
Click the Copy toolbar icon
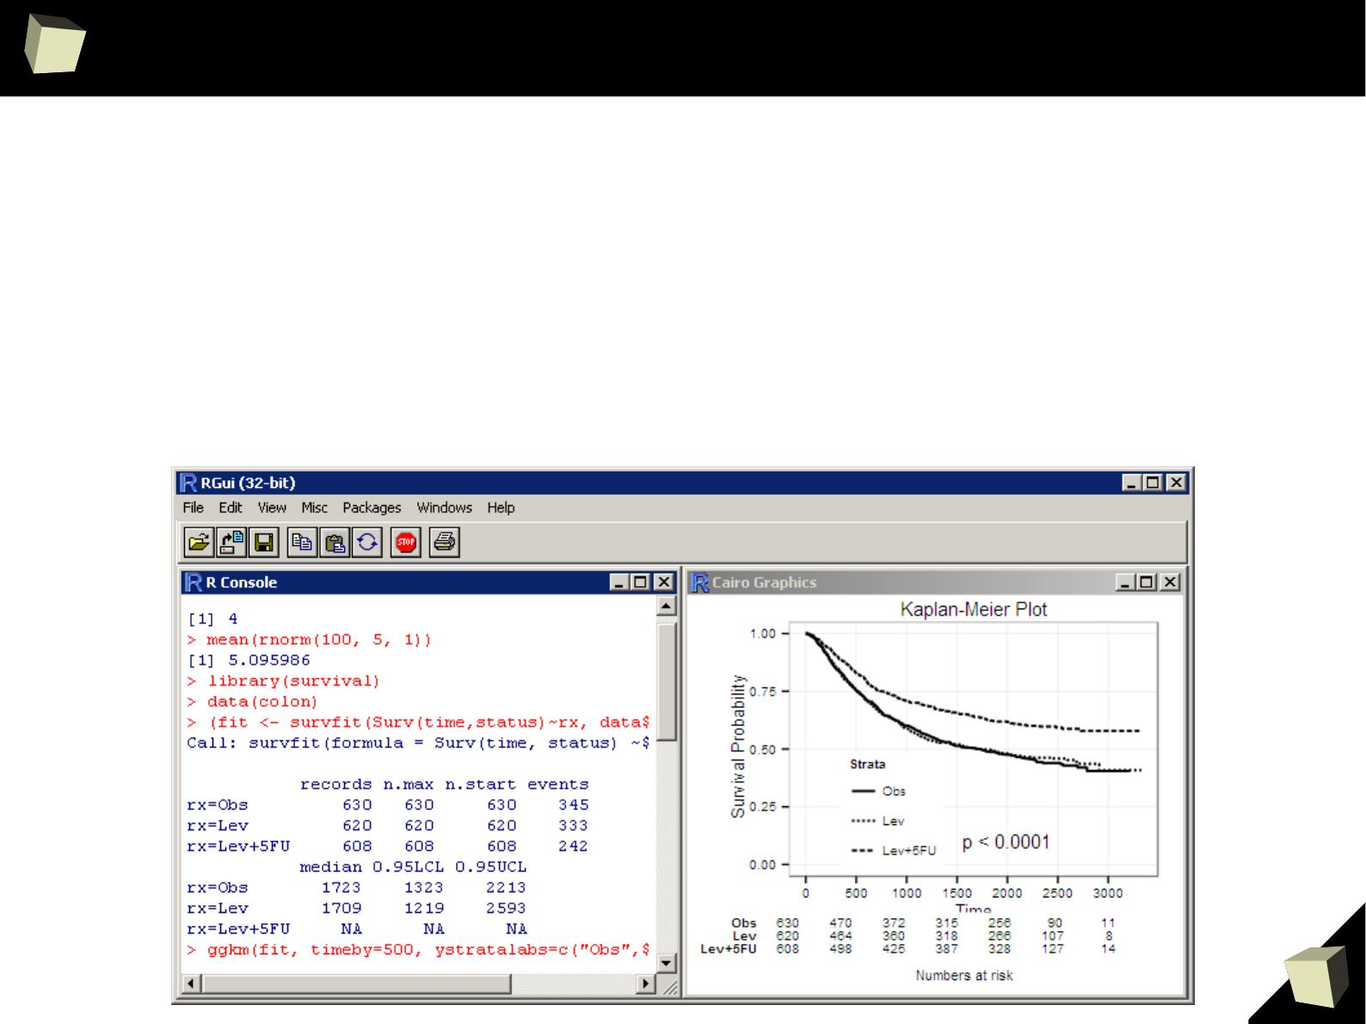302,542
